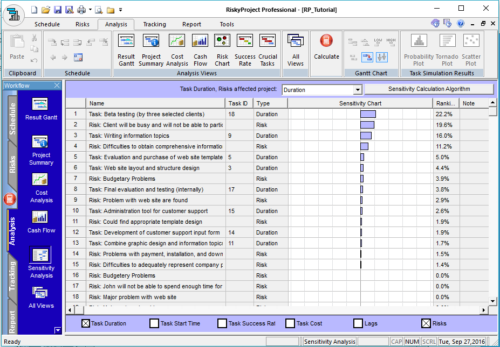The width and height of the screenshot is (500, 347).
Task: Expand the Workflow panel bottom chevron
Action: (57, 330)
